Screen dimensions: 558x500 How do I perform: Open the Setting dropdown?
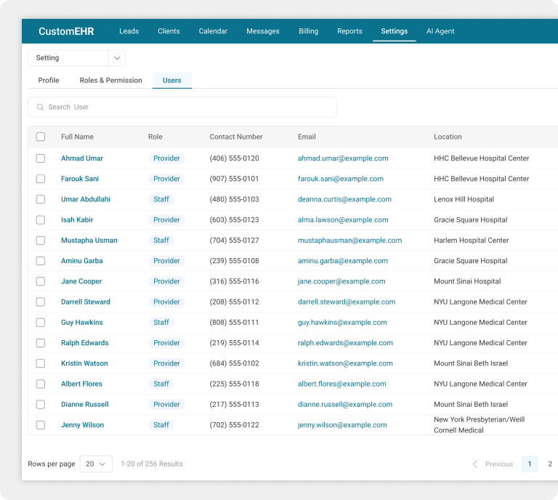tap(76, 58)
